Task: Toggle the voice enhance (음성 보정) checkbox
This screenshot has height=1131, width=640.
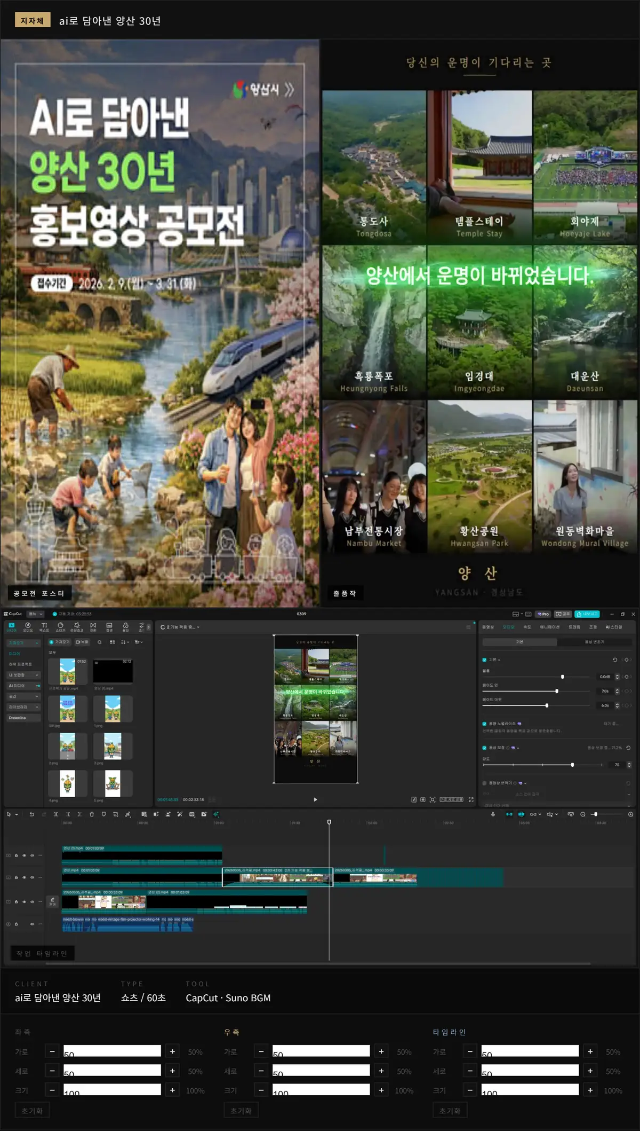Action: pos(484,748)
